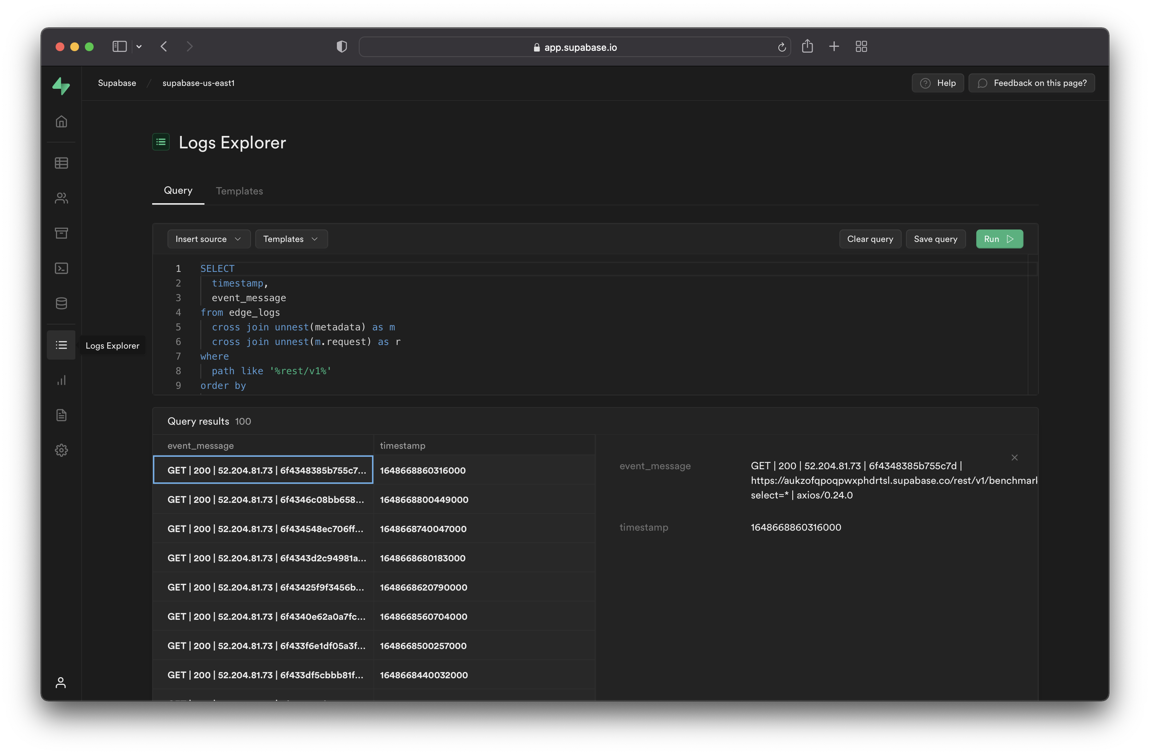Click timestamp cell 1648668500257000
This screenshot has width=1150, height=755.
click(484, 645)
